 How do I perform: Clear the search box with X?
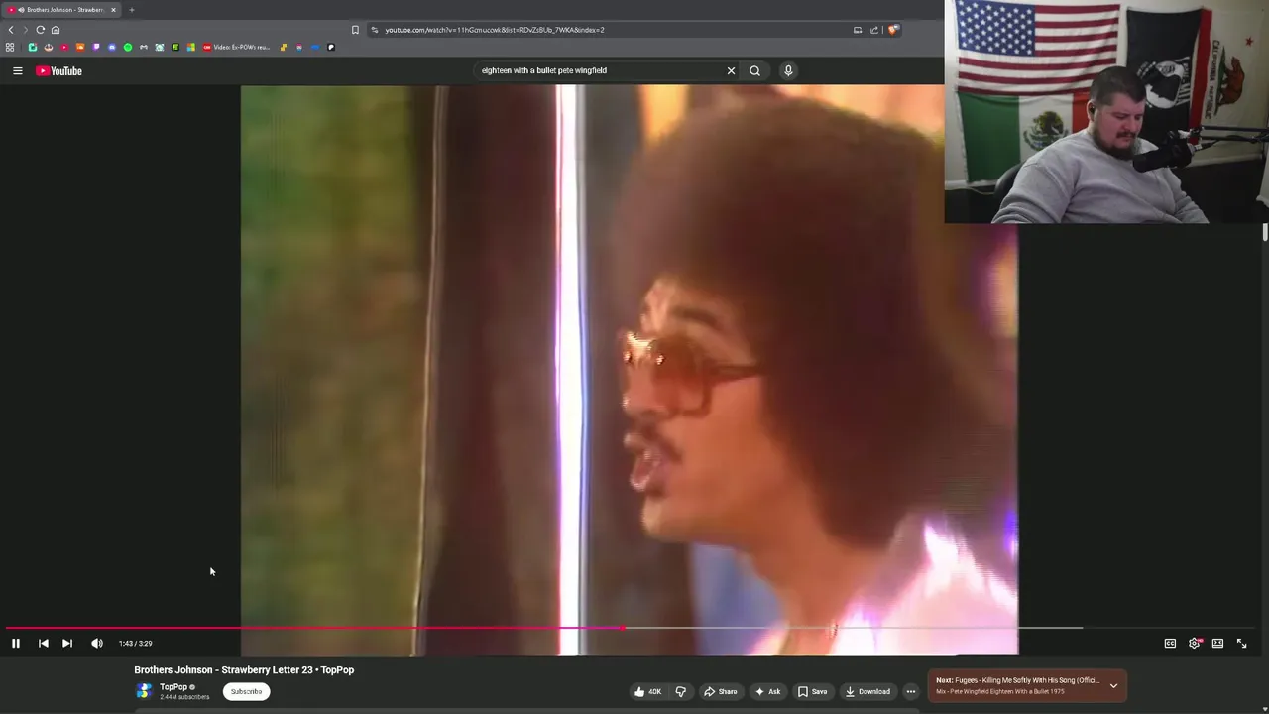click(x=732, y=70)
